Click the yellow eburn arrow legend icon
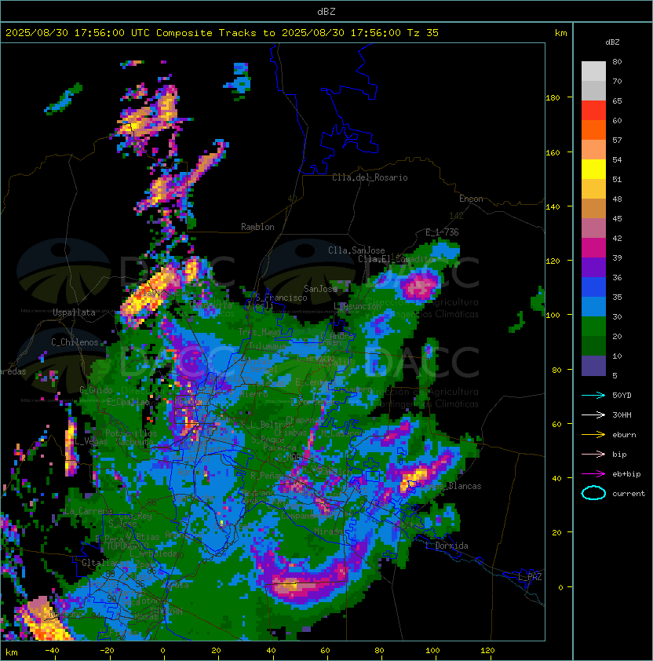653x661 pixels. pyautogui.click(x=593, y=435)
